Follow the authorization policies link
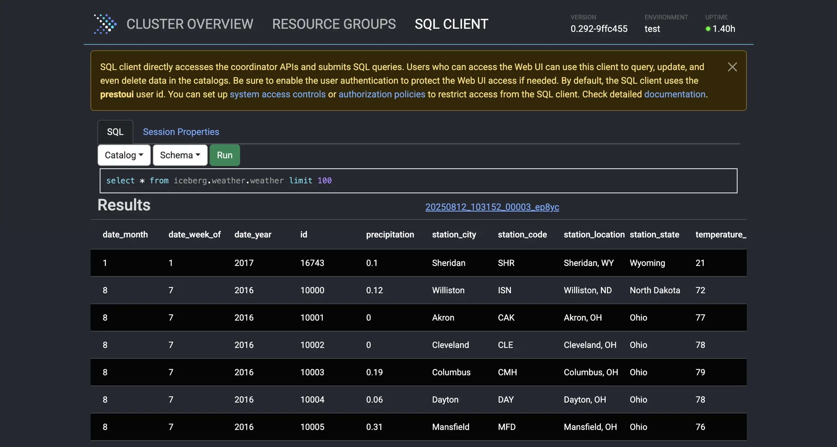Screen dimensions: 837x447 [x=382, y=94]
